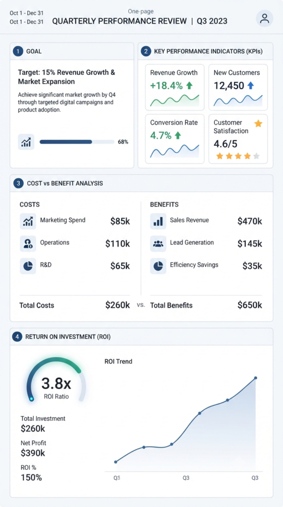Click the R&D pie chart icon
This screenshot has height=507, width=283.
[x=28, y=266]
